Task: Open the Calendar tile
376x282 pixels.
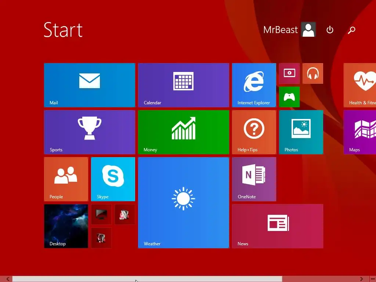Action: (x=184, y=85)
